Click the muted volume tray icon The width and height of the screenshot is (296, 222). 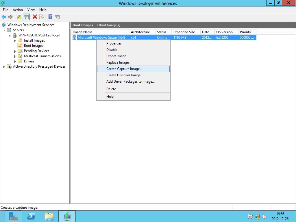[x=264, y=216]
